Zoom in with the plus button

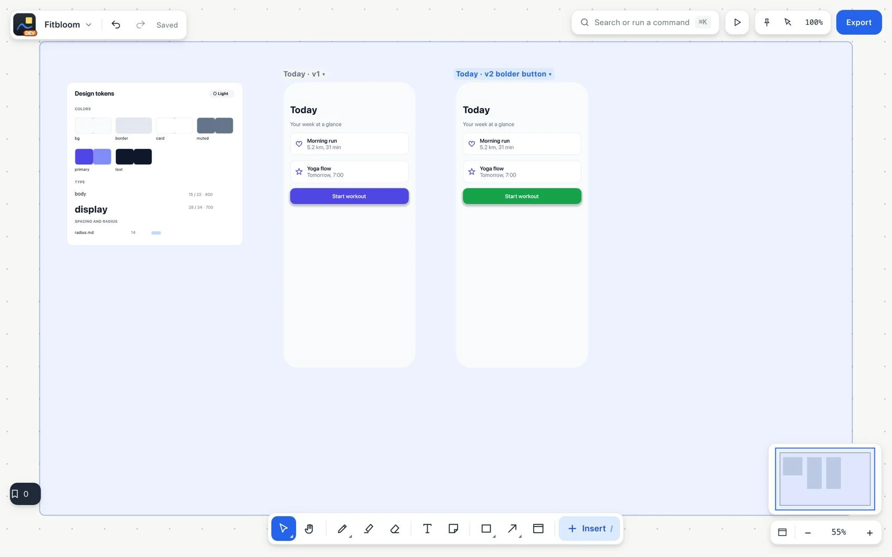tap(869, 532)
